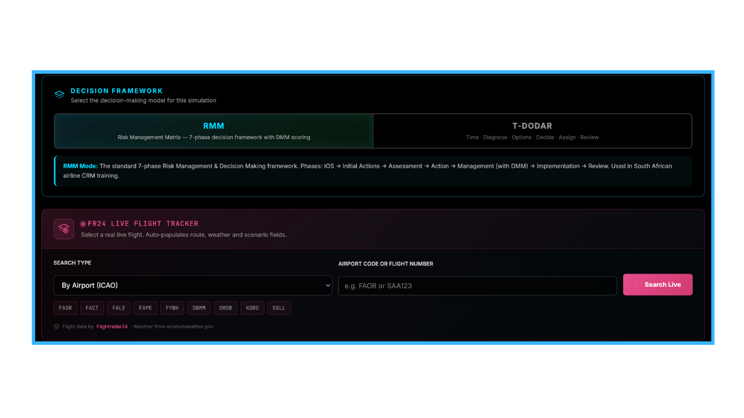Select the KORD airport shortcut
Screen dimensions: 744x418
[x=252, y=308]
